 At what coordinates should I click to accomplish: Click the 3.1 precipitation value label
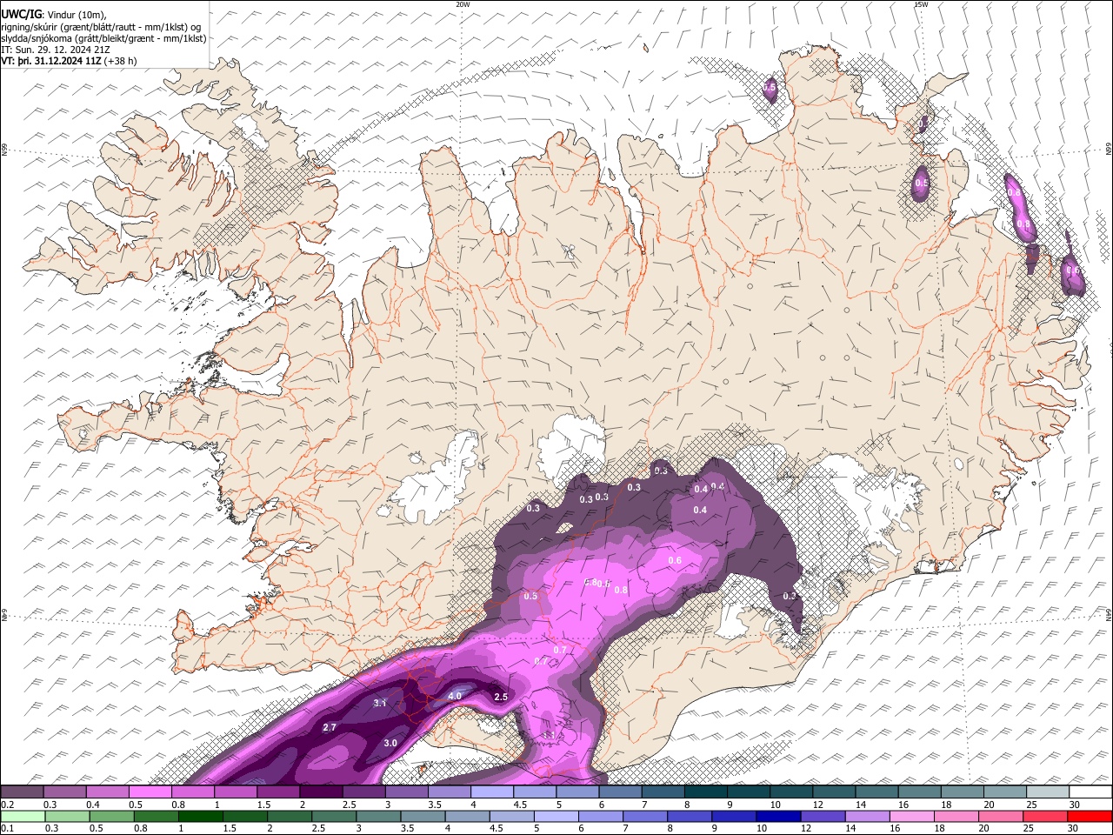tap(380, 703)
